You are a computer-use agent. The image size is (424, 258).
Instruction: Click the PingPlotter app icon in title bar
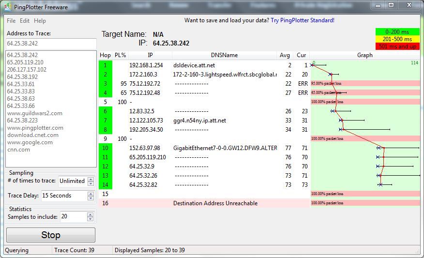pos(8,6)
